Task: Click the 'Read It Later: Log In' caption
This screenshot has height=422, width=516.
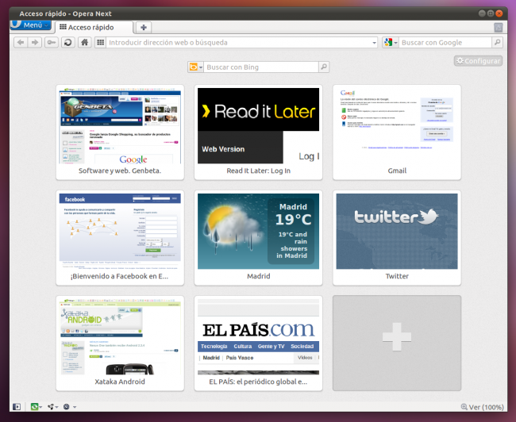Action: [258, 171]
